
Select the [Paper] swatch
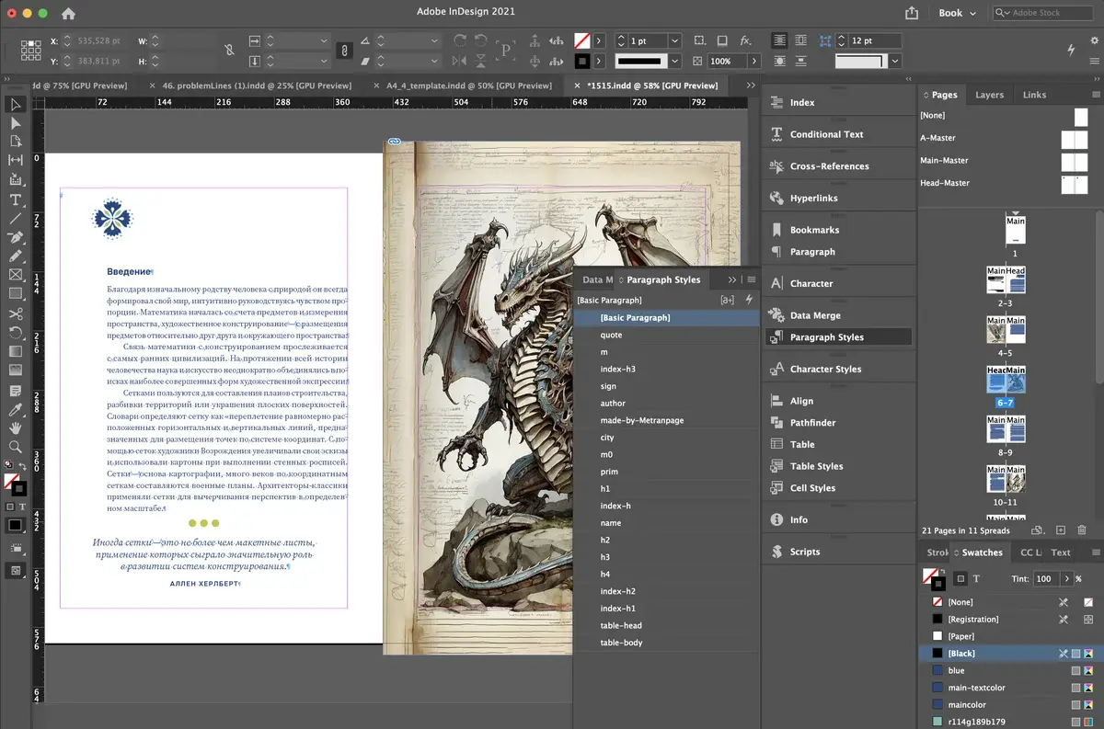[1010, 636]
